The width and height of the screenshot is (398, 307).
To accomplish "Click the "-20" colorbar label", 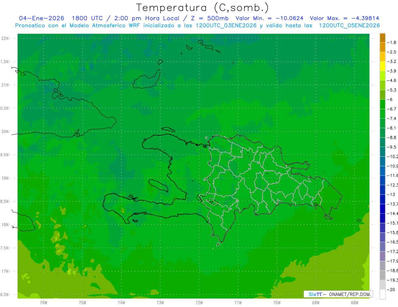I will (x=392, y=289).
